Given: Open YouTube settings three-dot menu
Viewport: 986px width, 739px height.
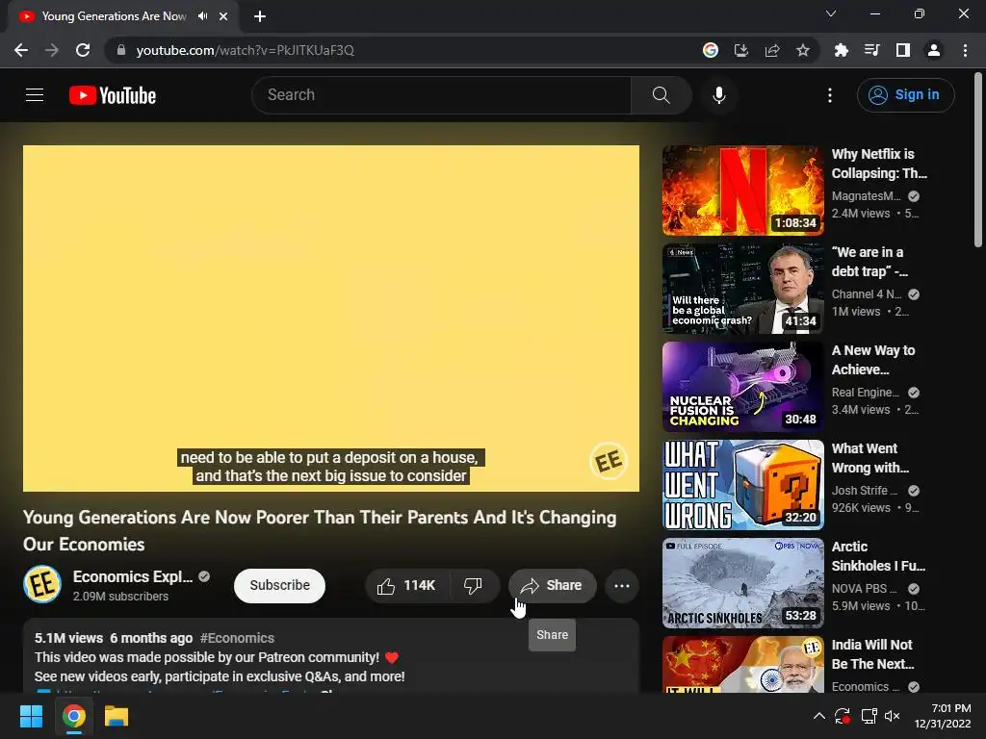Looking at the screenshot, I should click(829, 95).
